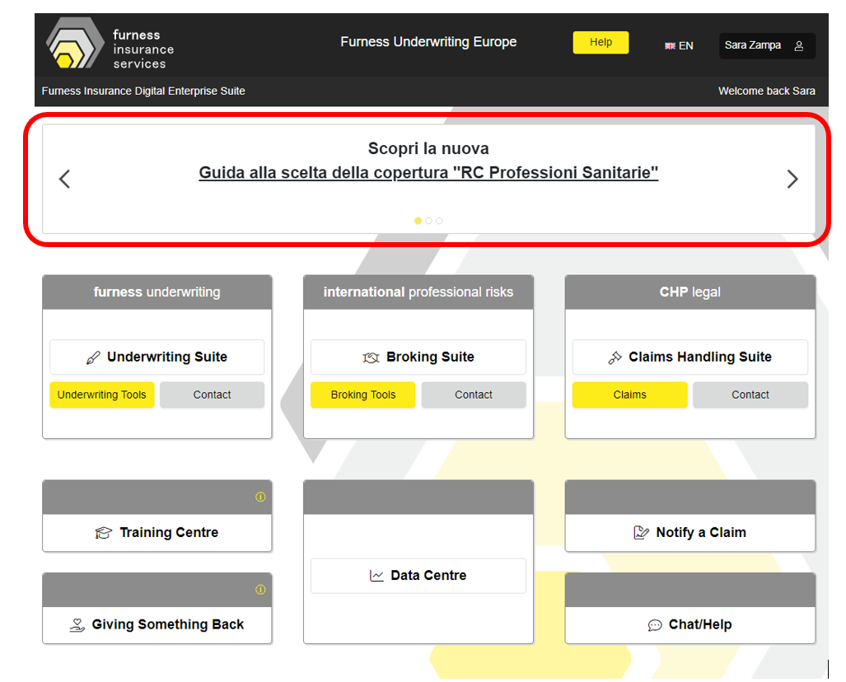This screenshot has height=682, width=846.
Task: Click the Furness hexagon logo
Action: (x=74, y=45)
